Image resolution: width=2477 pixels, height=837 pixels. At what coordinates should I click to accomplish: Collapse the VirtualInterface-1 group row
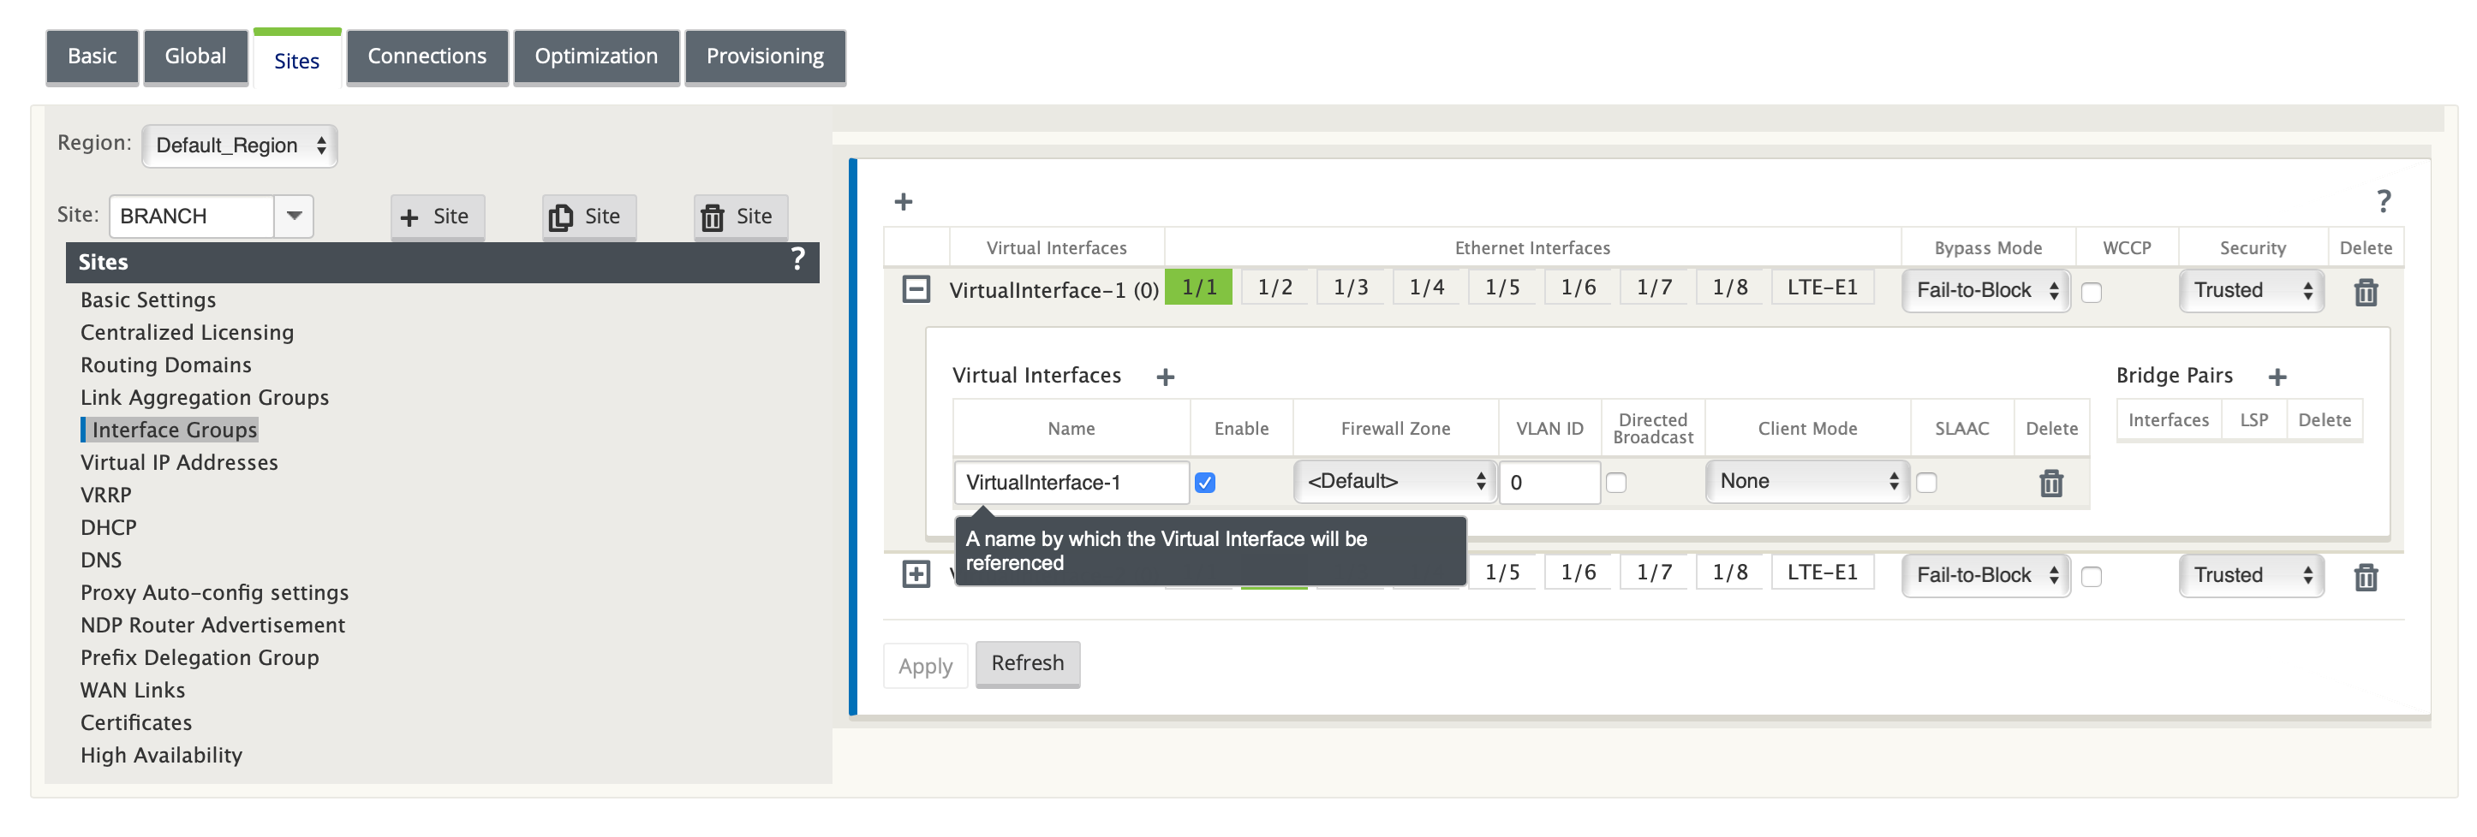pos(916,289)
